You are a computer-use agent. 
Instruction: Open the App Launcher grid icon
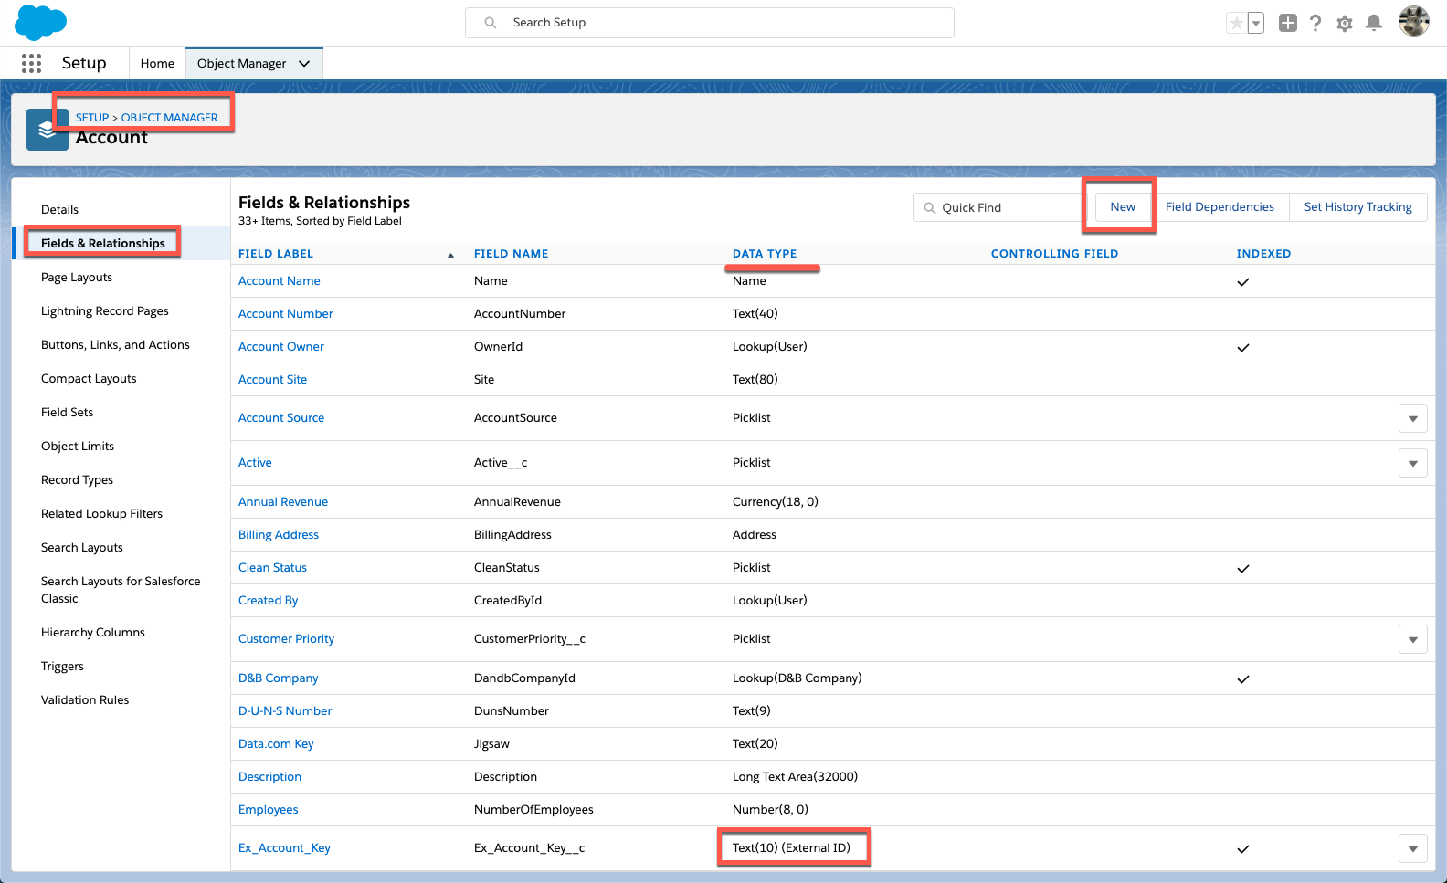point(31,63)
